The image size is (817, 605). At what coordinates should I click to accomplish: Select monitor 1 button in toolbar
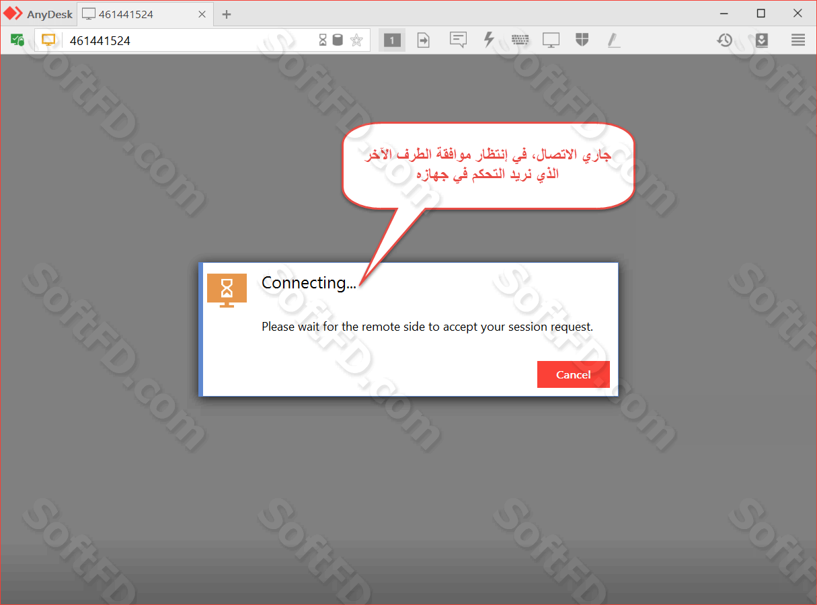pyautogui.click(x=392, y=40)
